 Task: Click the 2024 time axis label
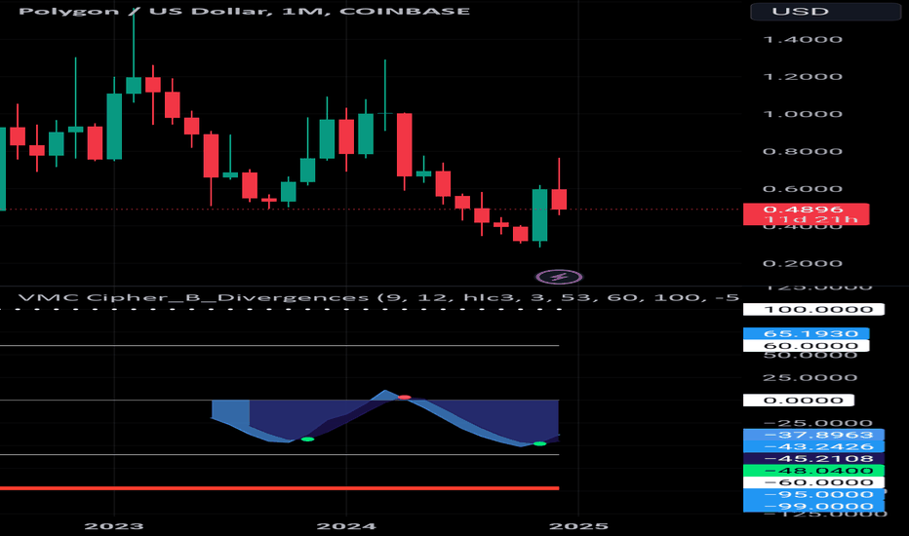coord(346,525)
